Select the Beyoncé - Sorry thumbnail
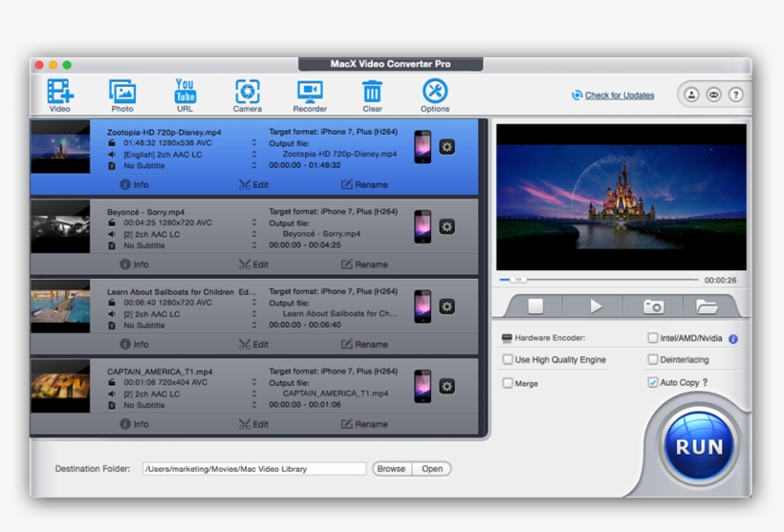Screen dimensions: 784x532 point(60,226)
